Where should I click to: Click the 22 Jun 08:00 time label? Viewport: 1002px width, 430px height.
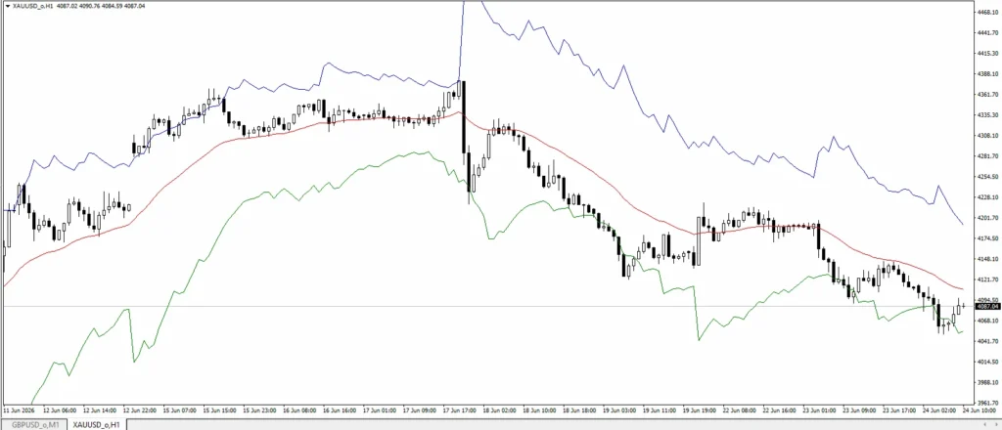point(741,410)
